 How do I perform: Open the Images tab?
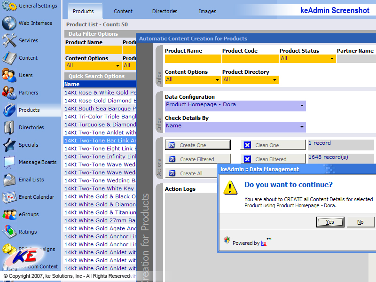tap(207, 11)
